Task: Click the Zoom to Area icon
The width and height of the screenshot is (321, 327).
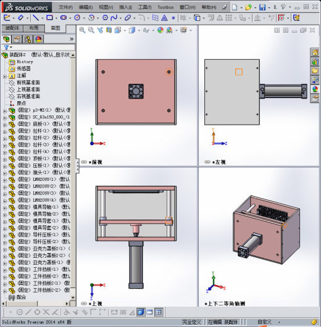Action: tap(91, 30)
